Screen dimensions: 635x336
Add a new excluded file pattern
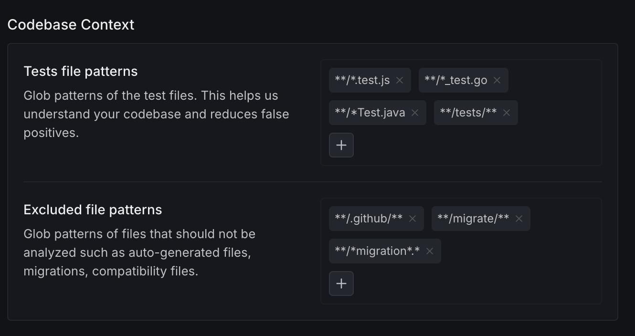(341, 283)
